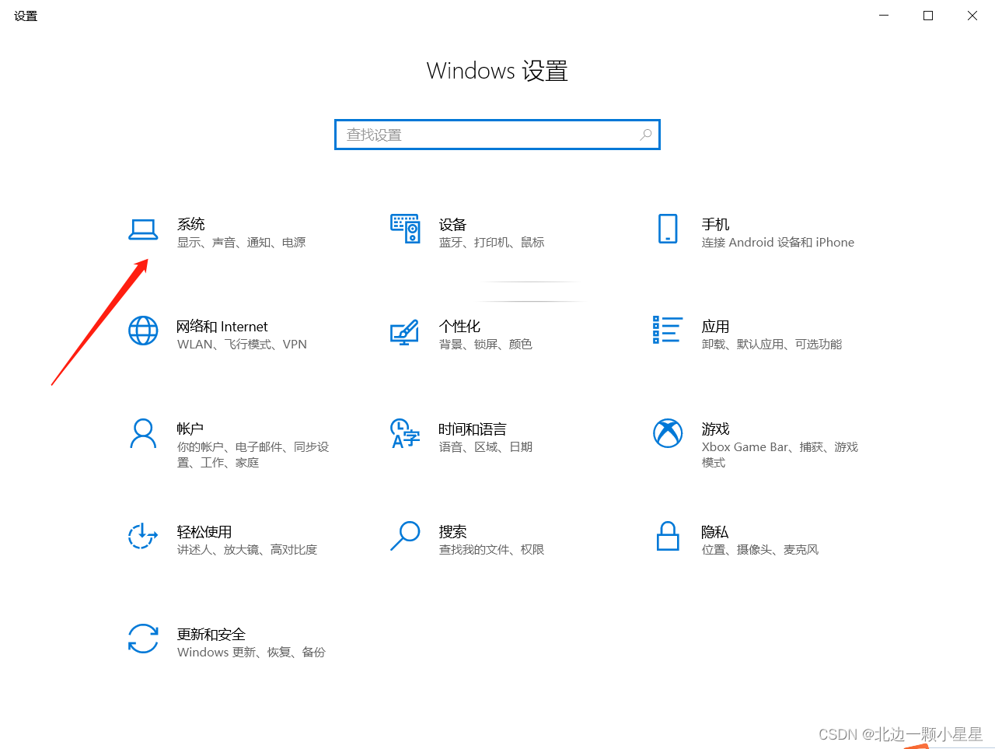Select the 应用 category title
Image resolution: width=995 pixels, height=749 pixels.
click(715, 327)
